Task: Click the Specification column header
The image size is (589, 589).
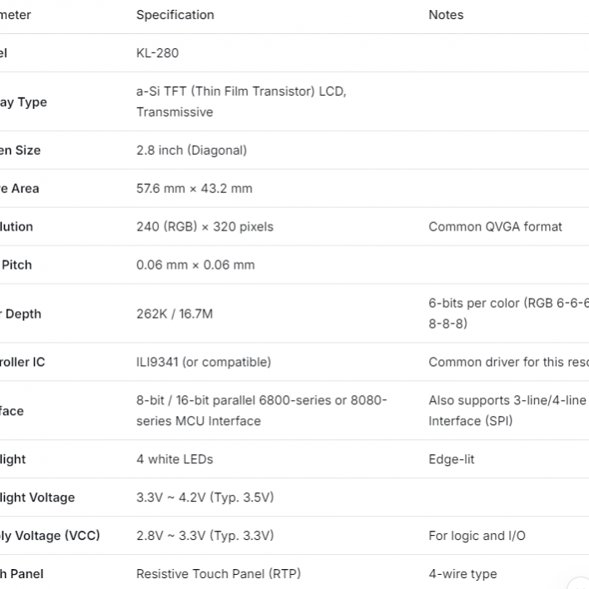Action: point(175,15)
